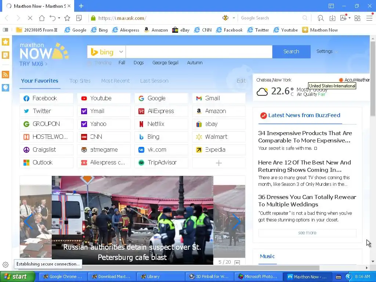This screenshot has height=282, width=376.
Task: Open the notes panel in the sidebar
Action: (x=6, y=55)
